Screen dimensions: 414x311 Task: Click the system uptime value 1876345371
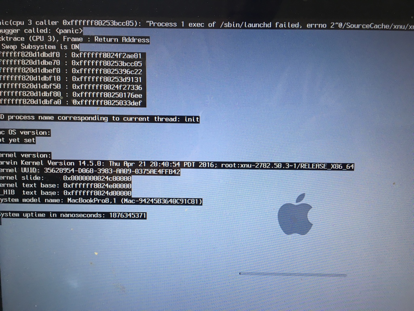(x=128, y=215)
